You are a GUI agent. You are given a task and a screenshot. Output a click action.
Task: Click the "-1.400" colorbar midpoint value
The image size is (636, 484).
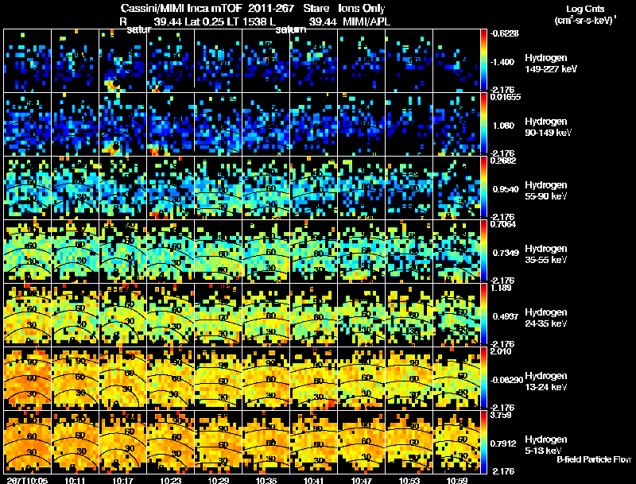click(x=502, y=62)
